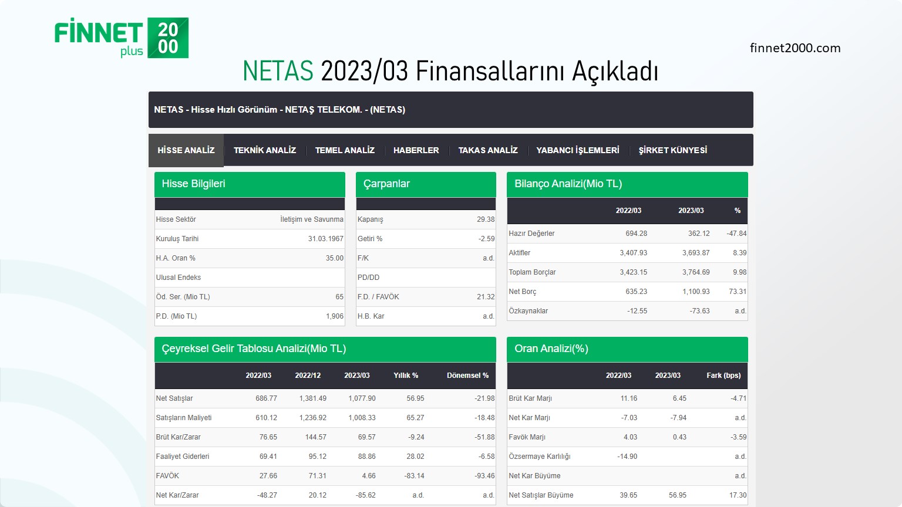This screenshot has width=902, height=507.
Task: Open the ŞİRKET KÜNYESİ tab
Action: [x=673, y=150]
